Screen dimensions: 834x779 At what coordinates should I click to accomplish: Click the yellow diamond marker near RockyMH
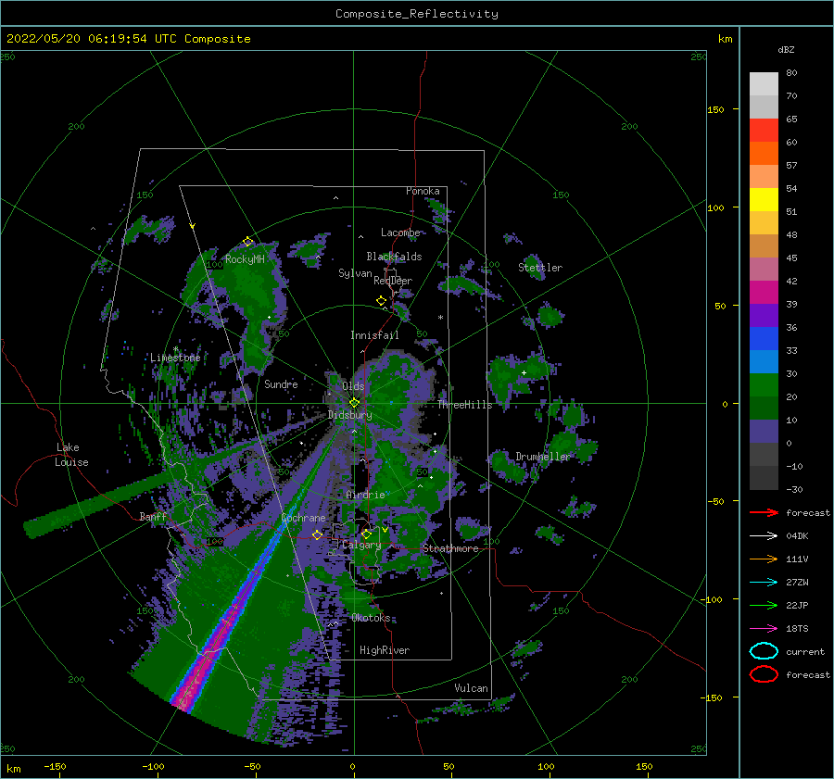point(247,242)
